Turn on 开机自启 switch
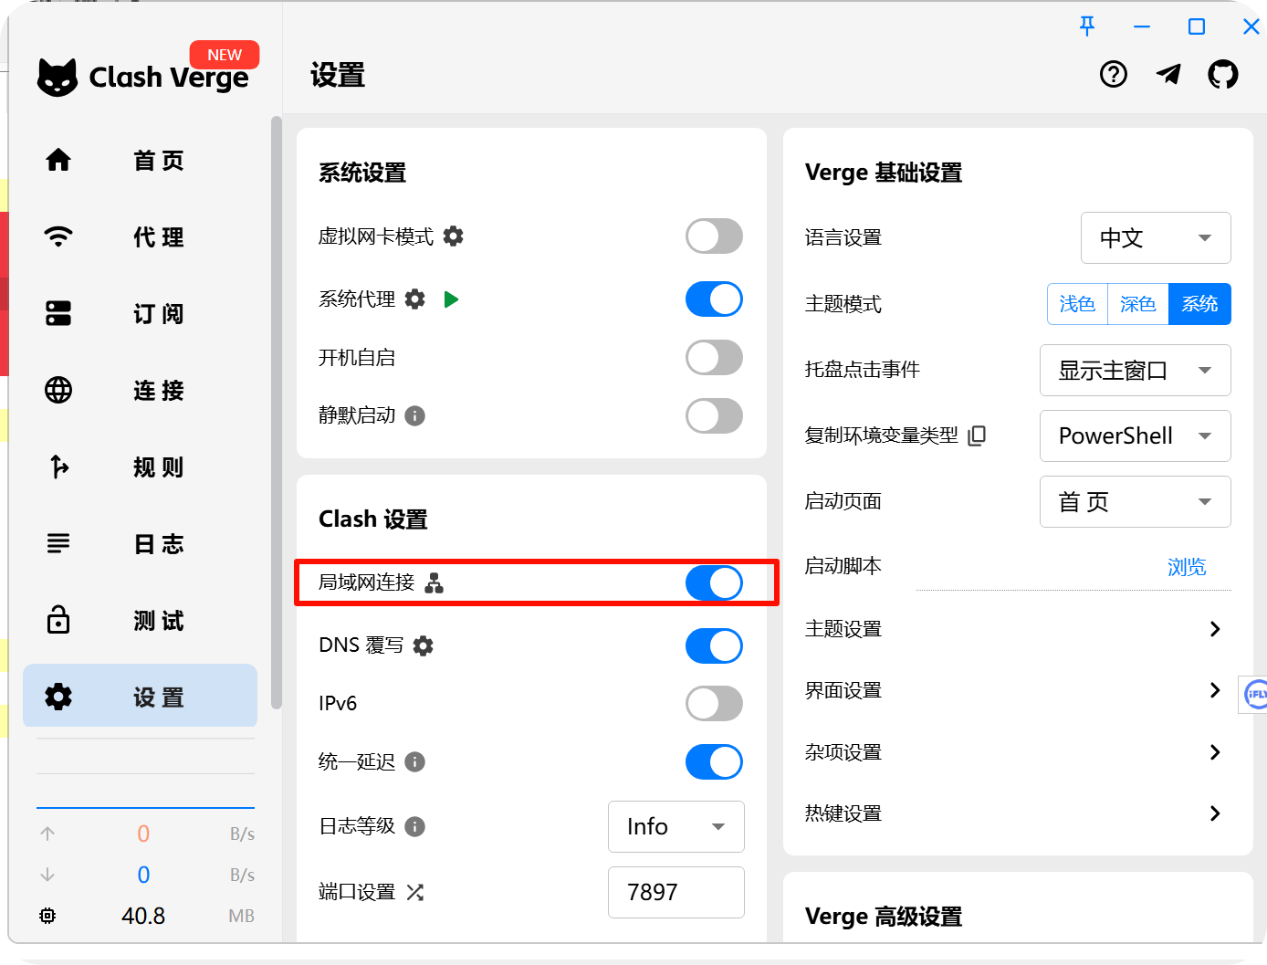Viewport: 1267px width, 965px height. point(714,358)
